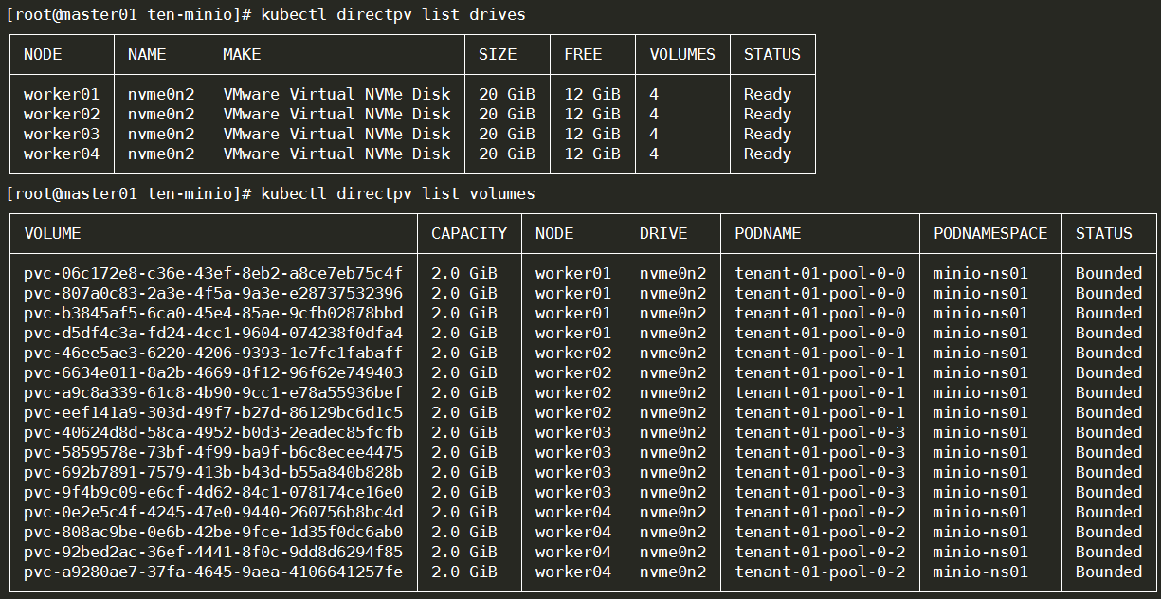Click the CAPACITY column header
Screen dimensions: 1161x599
click(469, 233)
